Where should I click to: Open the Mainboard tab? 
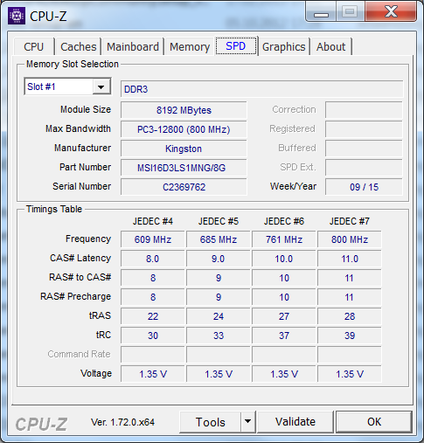tap(133, 46)
